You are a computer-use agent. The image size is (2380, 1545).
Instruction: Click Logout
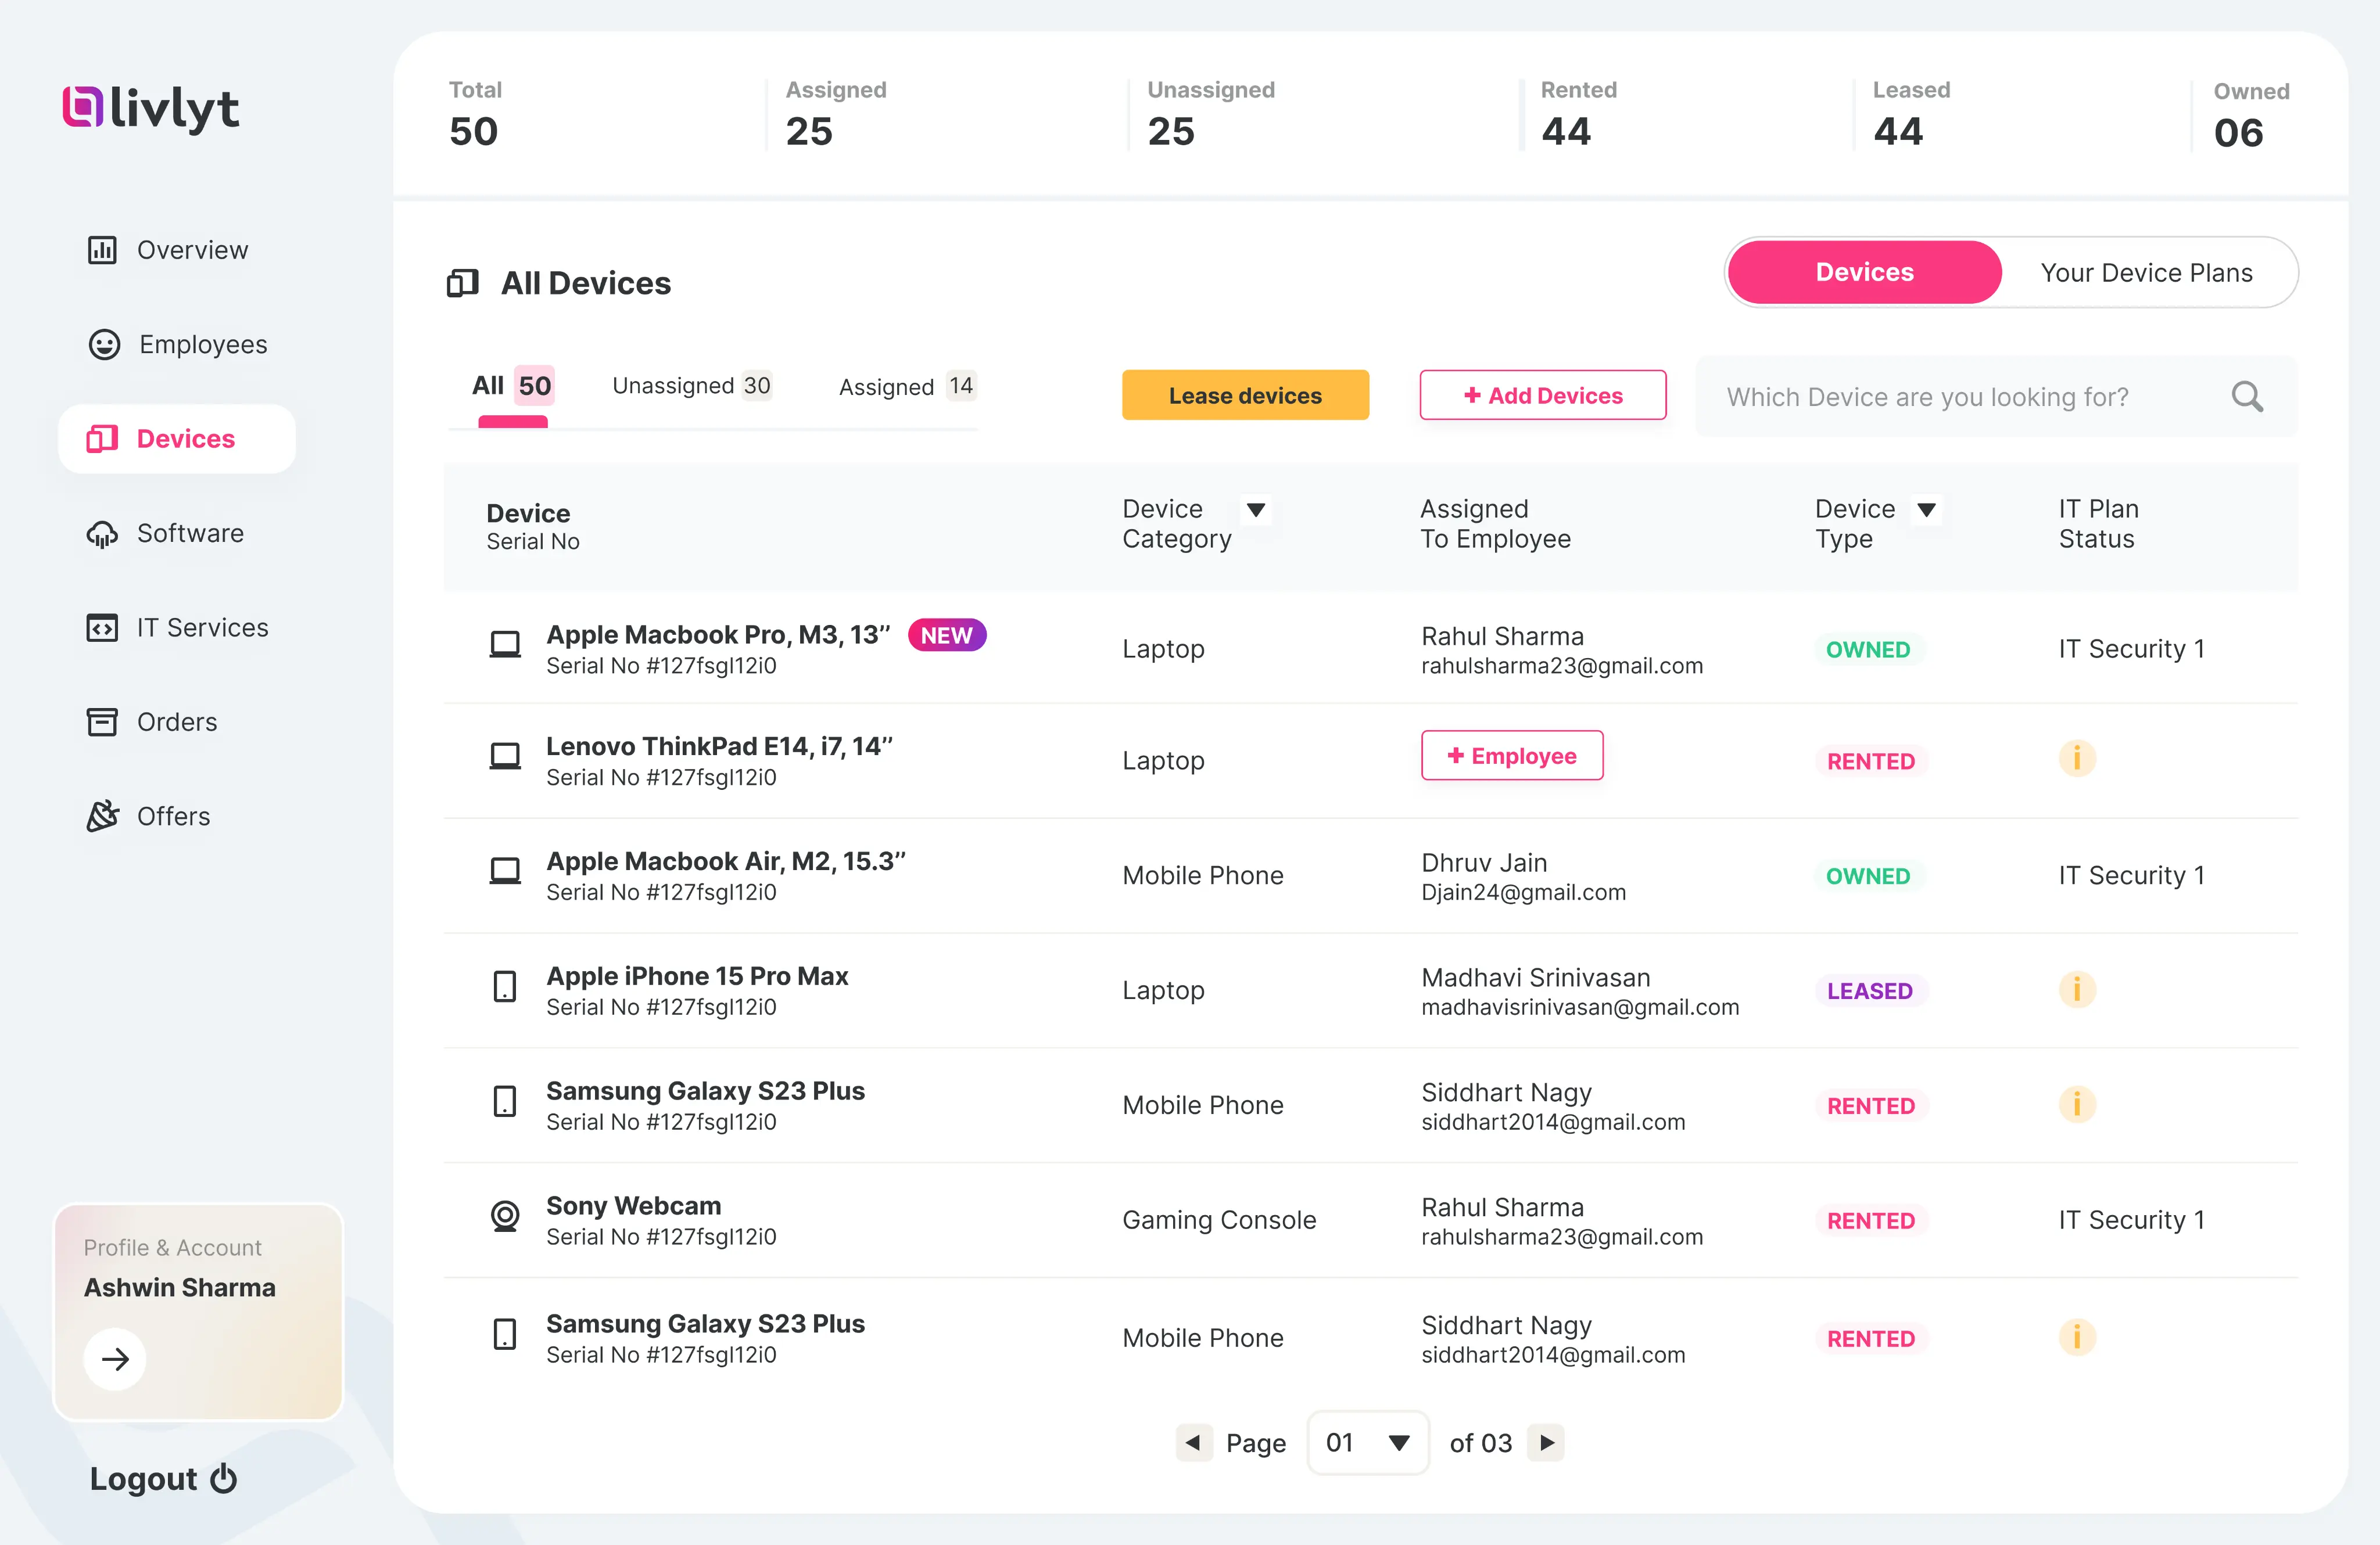[x=163, y=1479]
